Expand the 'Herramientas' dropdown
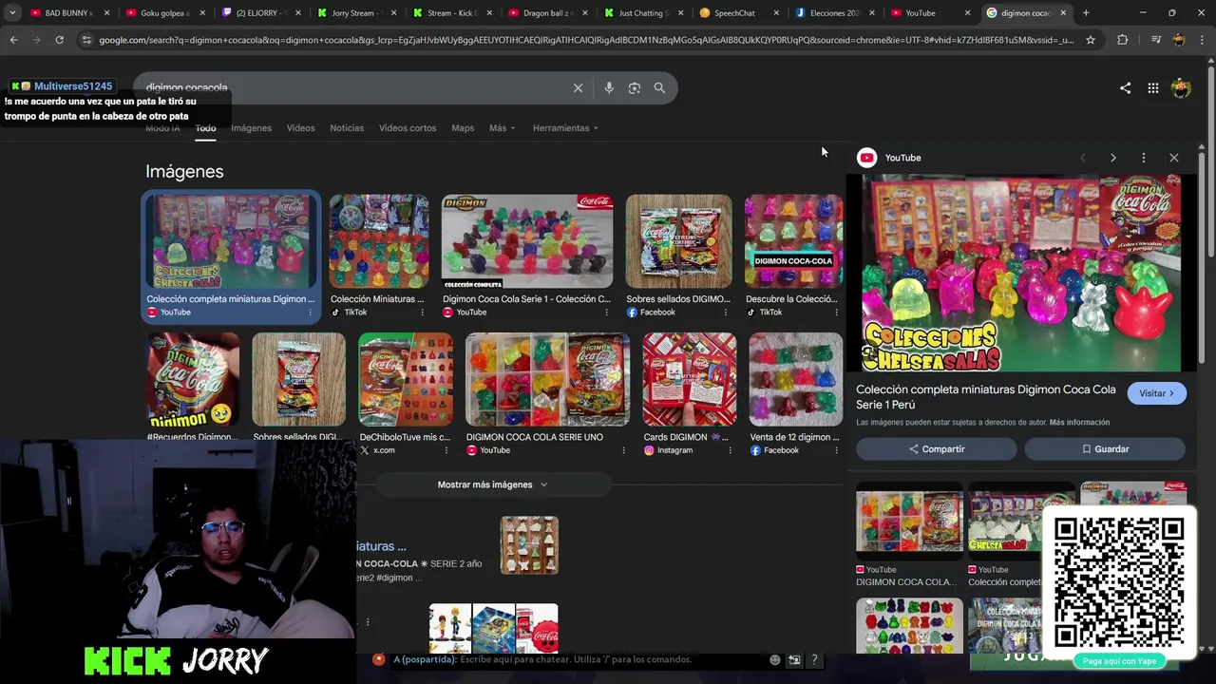This screenshot has height=684, width=1216. (565, 128)
